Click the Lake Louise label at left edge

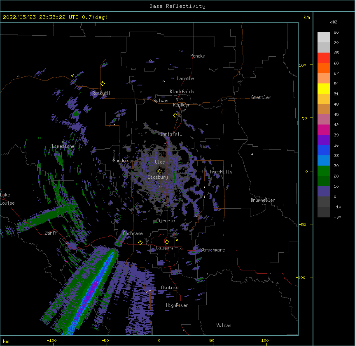(x=7, y=199)
